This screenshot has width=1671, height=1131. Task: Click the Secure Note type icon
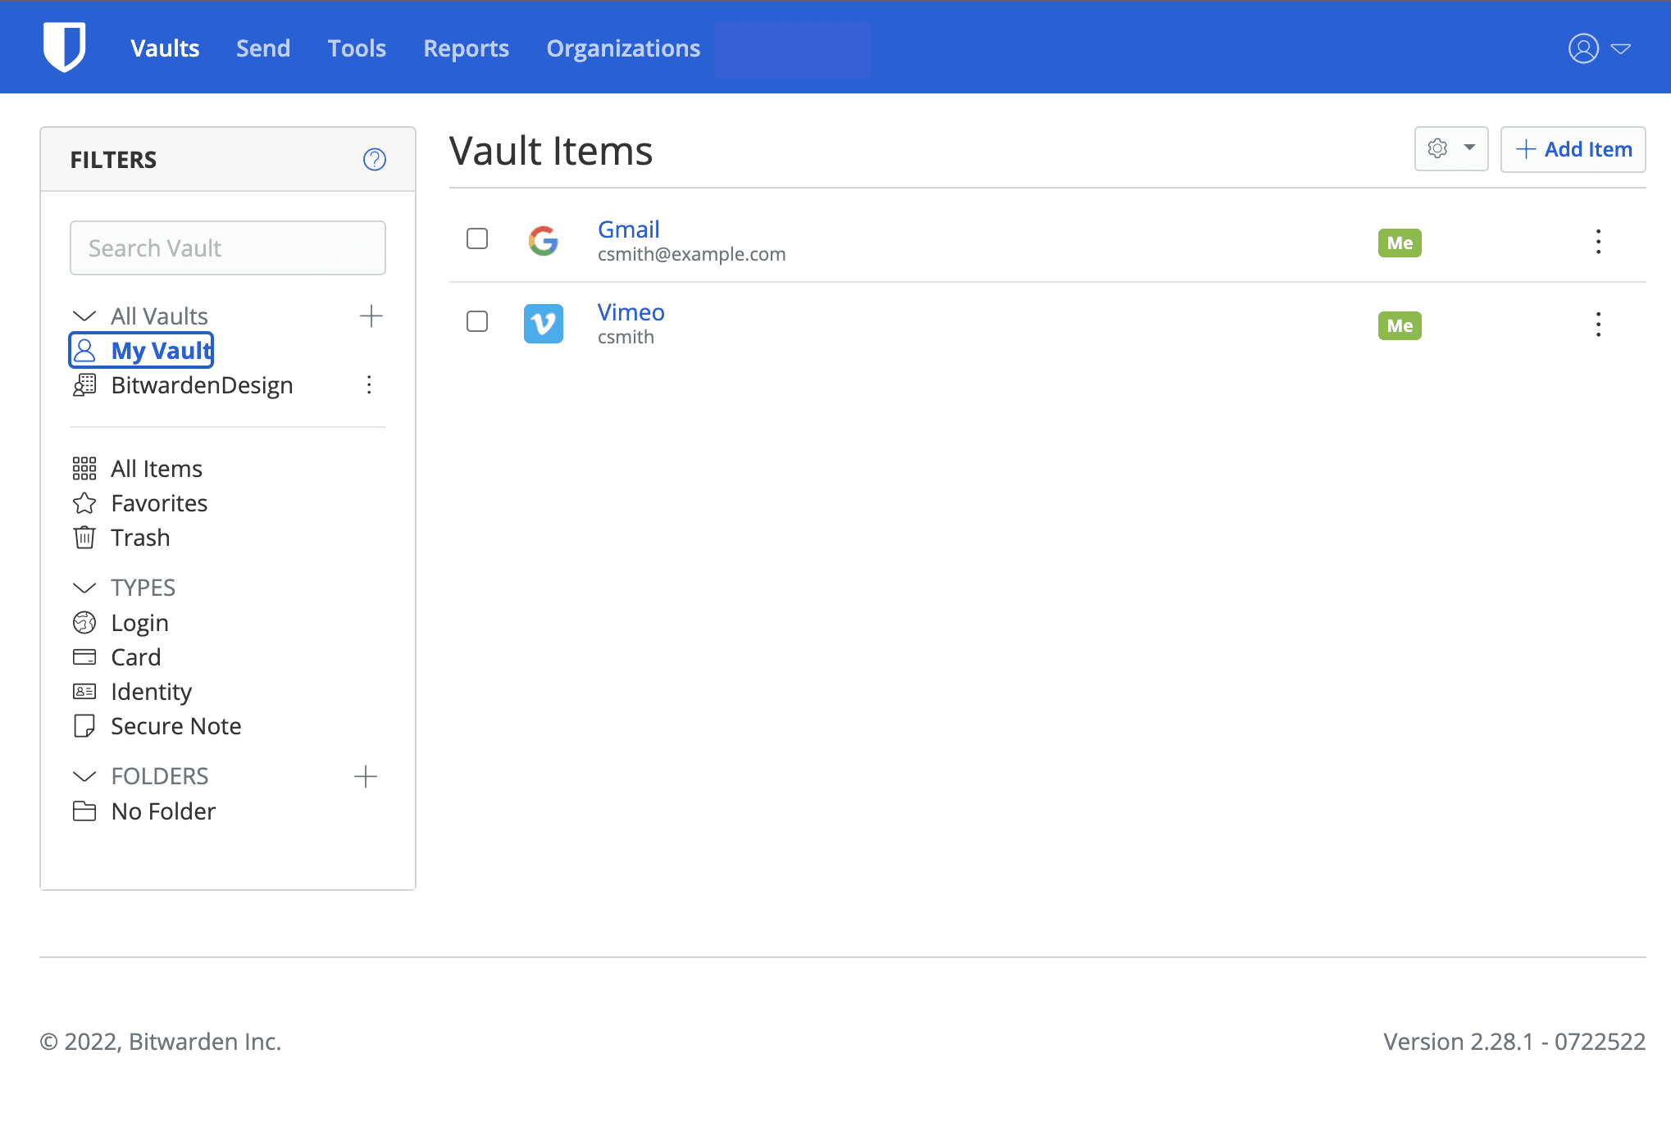84,726
